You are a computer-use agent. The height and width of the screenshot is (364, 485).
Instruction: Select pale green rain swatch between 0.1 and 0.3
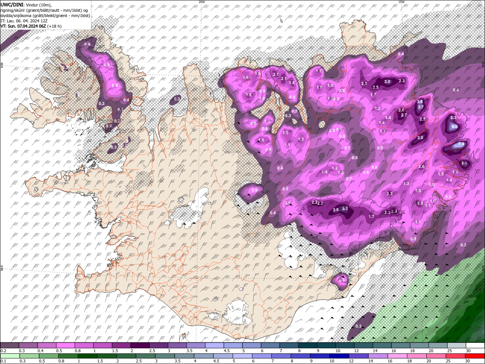click(x=9, y=356)
